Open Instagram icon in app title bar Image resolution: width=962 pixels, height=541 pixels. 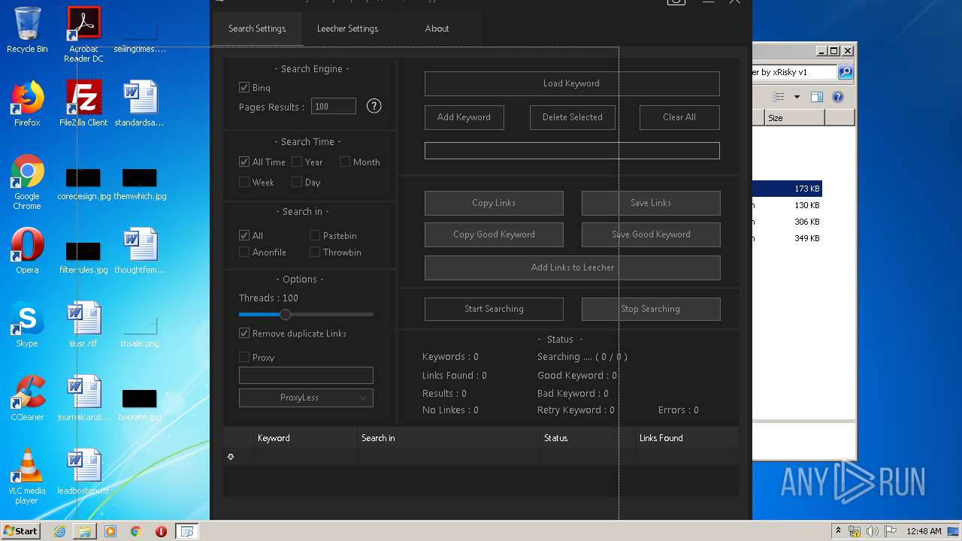pyautogui.click(x=676, y=2)
